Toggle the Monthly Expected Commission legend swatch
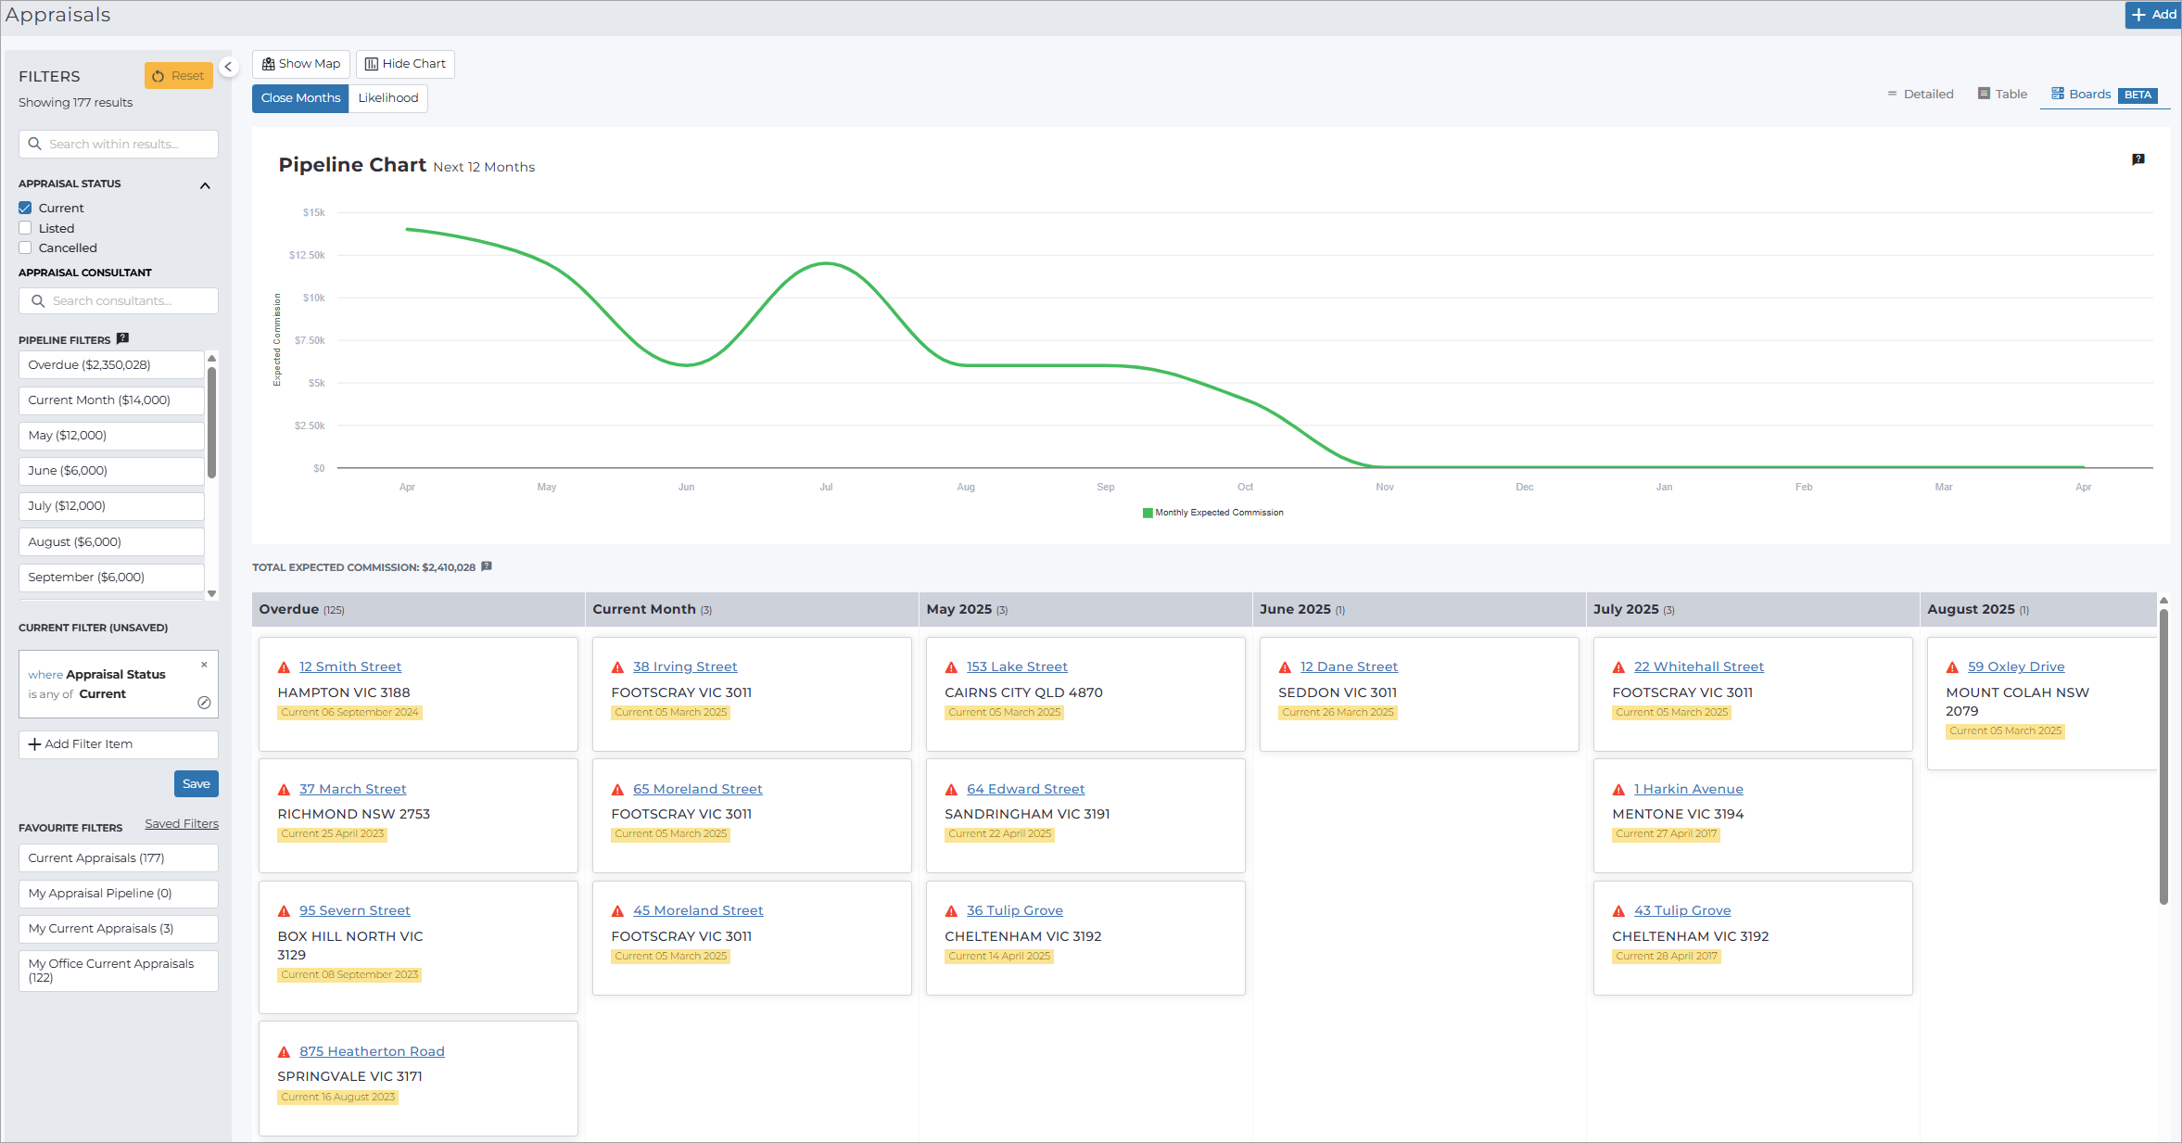The image size is (2182, 1143). pos(1148,513)
